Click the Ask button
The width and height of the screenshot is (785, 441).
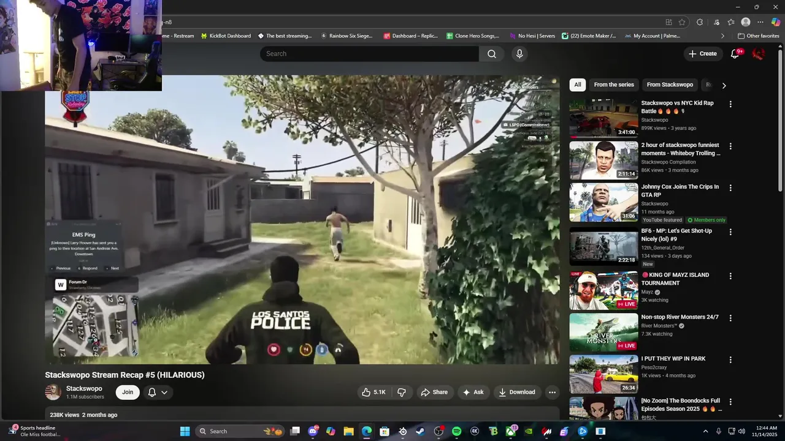473,392
